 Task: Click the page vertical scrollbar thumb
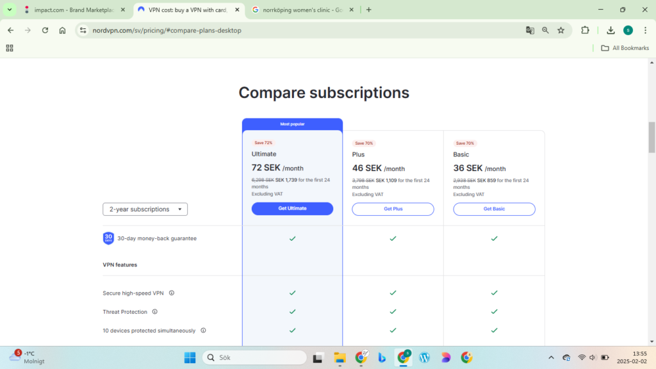click(652, 137)
